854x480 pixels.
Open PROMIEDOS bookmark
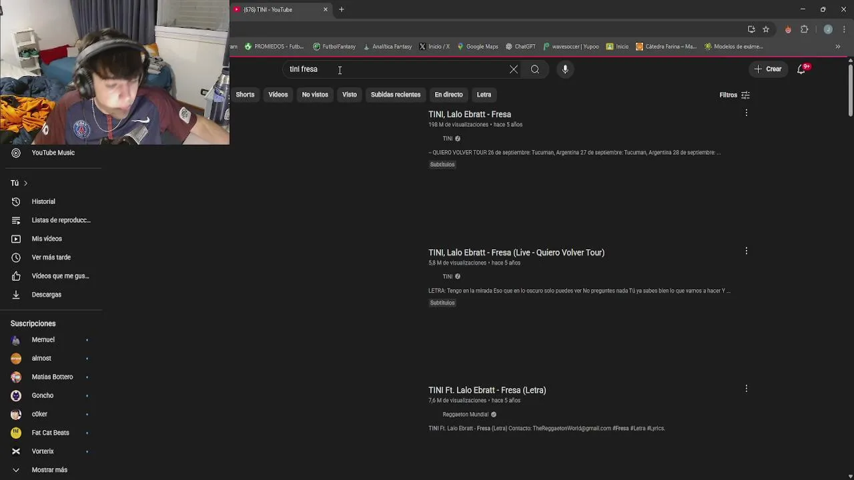[274, 47]
